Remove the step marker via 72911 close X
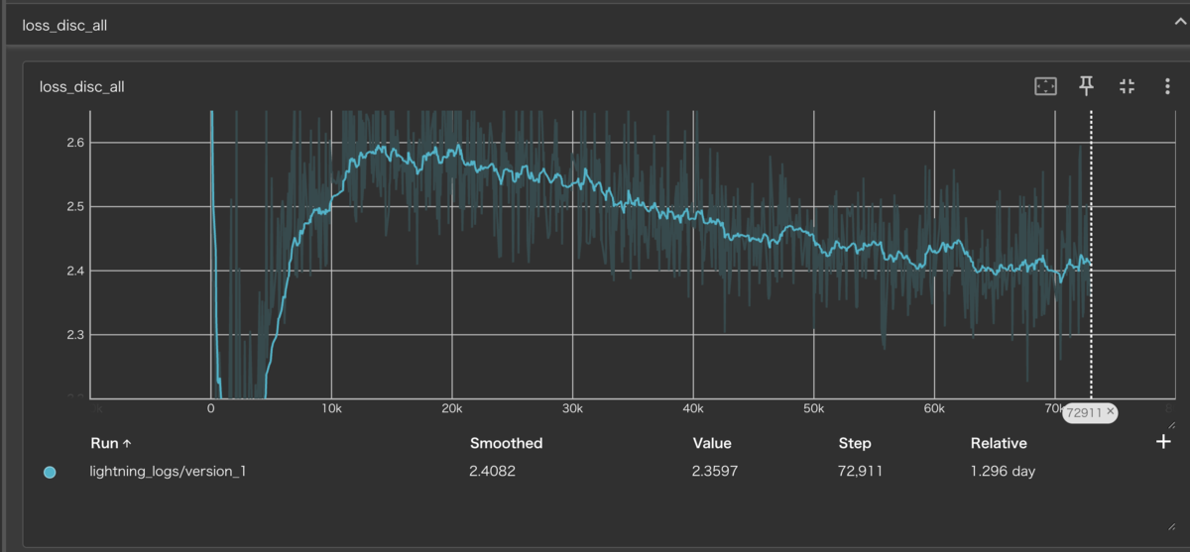1190x552 pixels. [1111, 411]
